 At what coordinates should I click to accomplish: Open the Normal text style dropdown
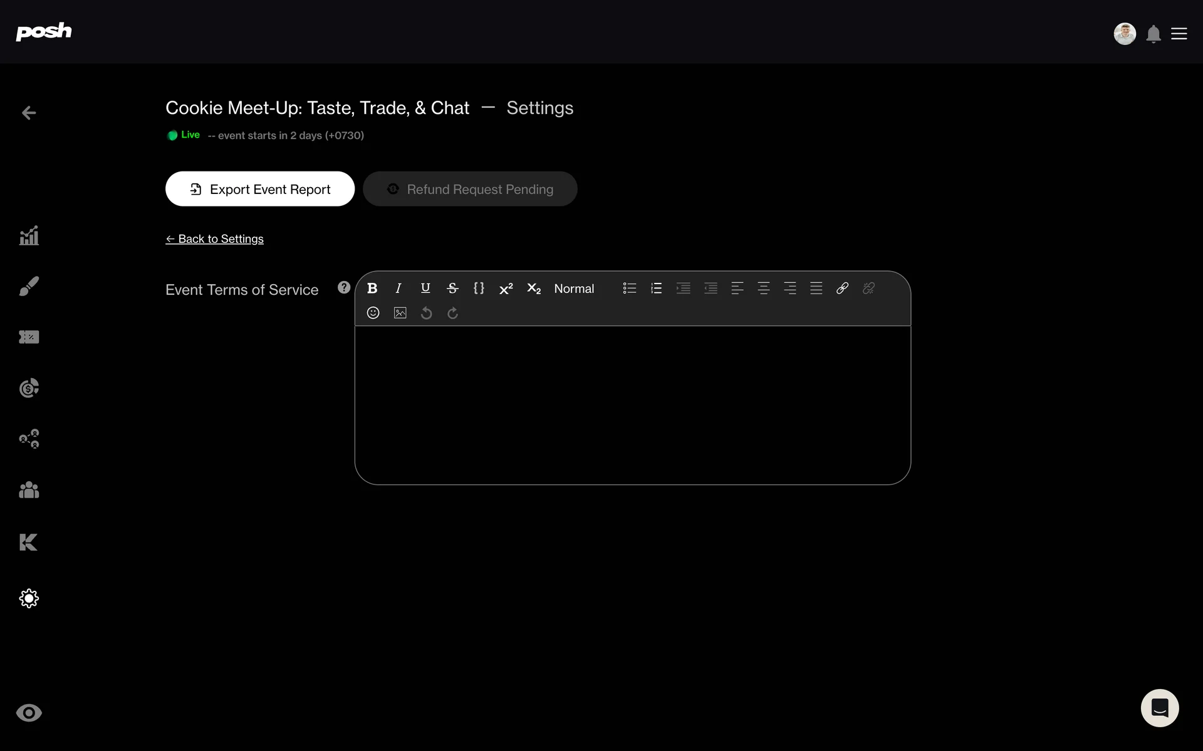574,289
